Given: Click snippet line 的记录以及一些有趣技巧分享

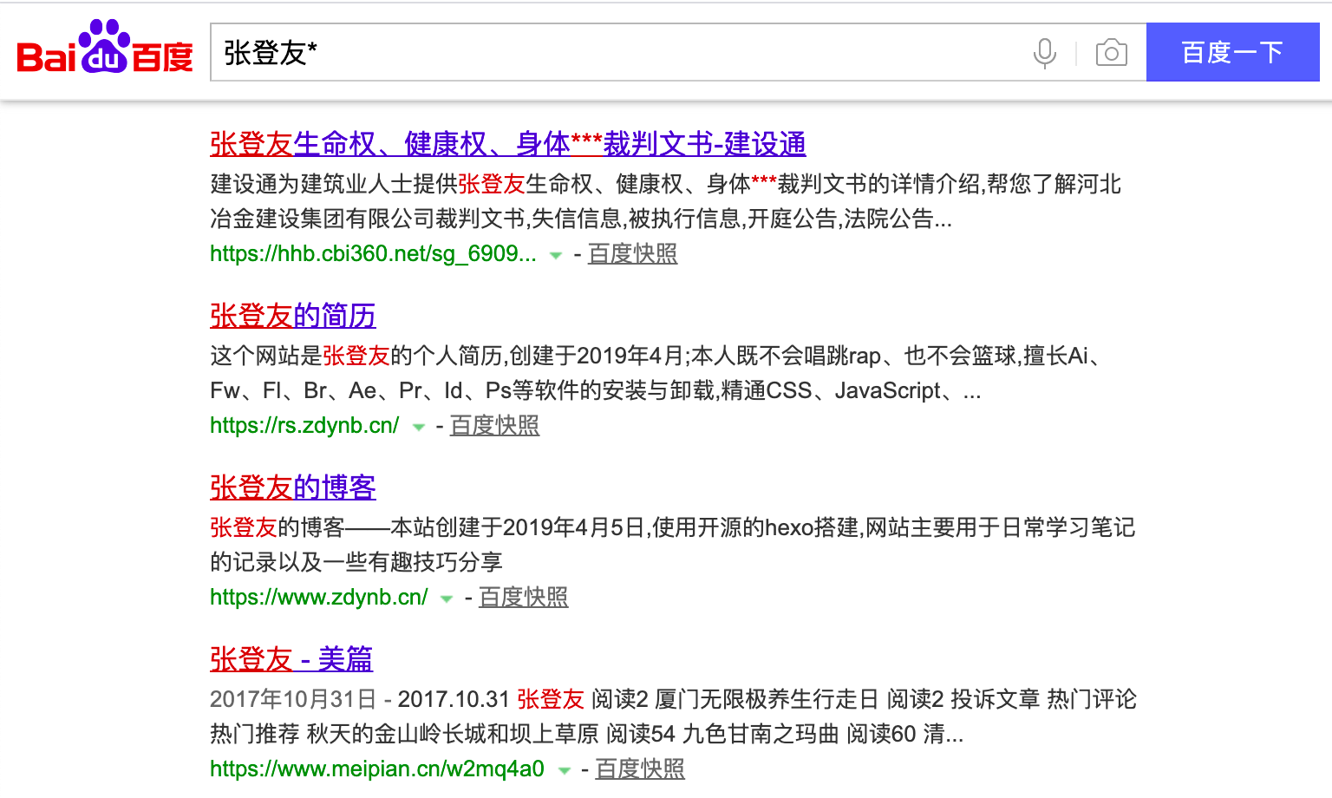Looking at the screenshot, I should pos(356,563).
